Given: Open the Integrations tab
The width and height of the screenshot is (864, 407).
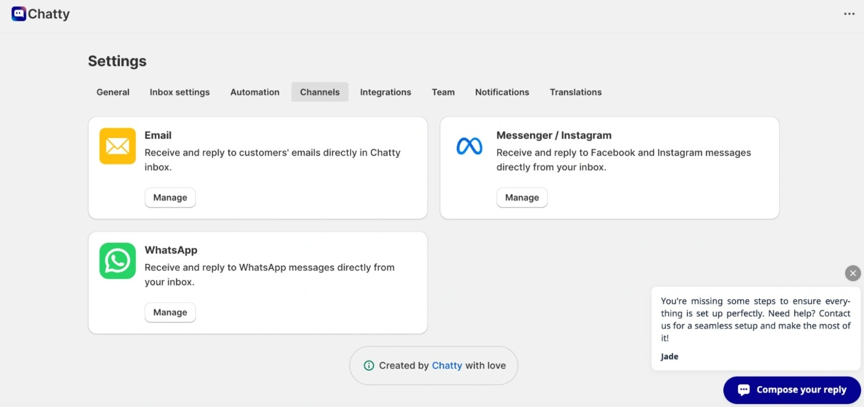Looking at the screenshot, I should tap(385, 92).
